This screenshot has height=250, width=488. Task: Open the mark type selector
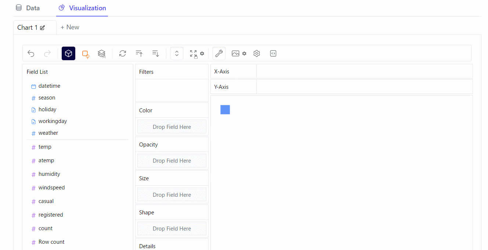pos(85,54)
